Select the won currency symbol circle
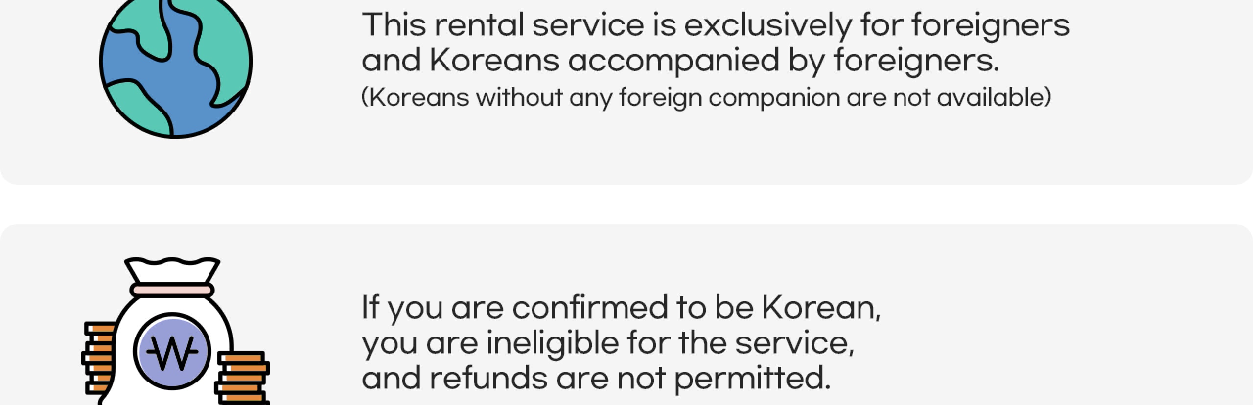Image resolution: width=1253 pixels, height=405 pixels. (x=172, y=351)
